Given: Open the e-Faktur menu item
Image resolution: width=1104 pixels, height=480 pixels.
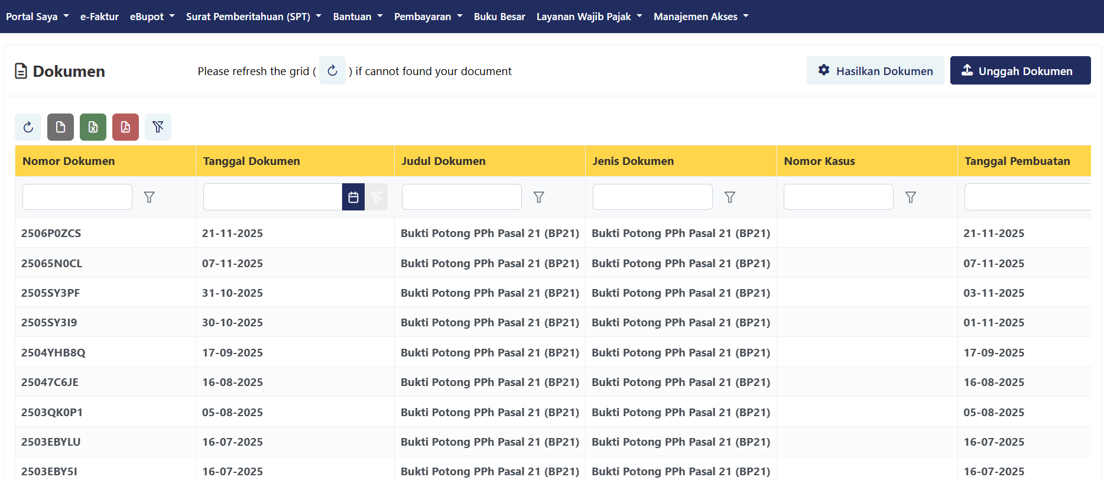Looking at the screenshot, I should pos(99,17).
